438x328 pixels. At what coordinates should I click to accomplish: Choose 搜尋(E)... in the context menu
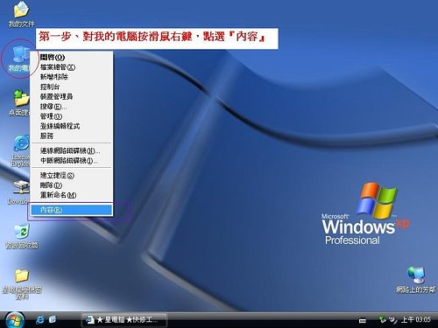[71, 107]
